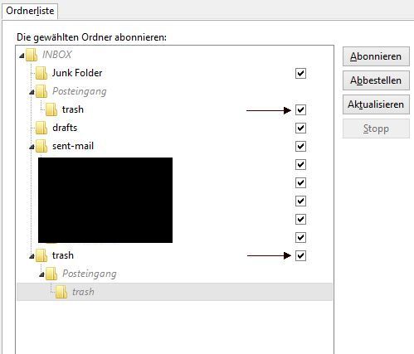This screenshot has height=354, width=414.
Task: Click the Abonnieren button
Action: [376, 56]
